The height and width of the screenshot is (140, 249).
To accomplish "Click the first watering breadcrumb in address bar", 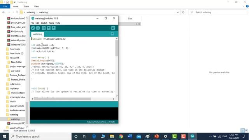I will pyautogui.click(x=31, y=12).
